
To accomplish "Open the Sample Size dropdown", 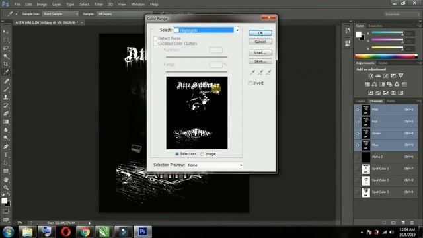I will [x=60, y=14].
